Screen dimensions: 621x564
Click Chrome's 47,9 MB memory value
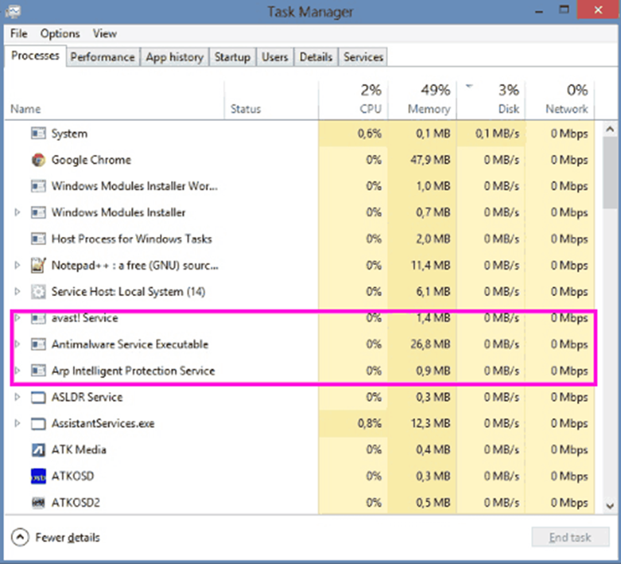[430, 160]
